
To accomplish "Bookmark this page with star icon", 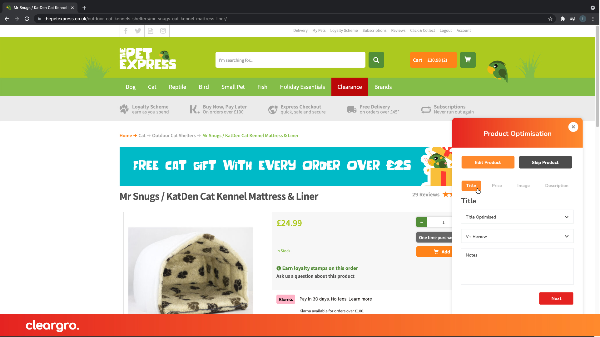I will (550, 19).
